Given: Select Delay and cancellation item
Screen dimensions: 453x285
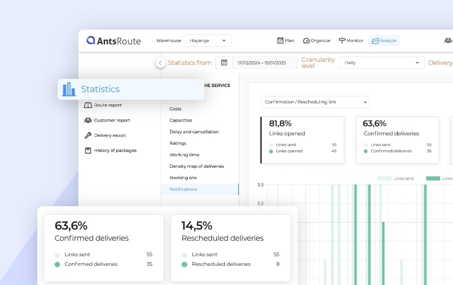Looking at the screenshot, I should point(194,132).
